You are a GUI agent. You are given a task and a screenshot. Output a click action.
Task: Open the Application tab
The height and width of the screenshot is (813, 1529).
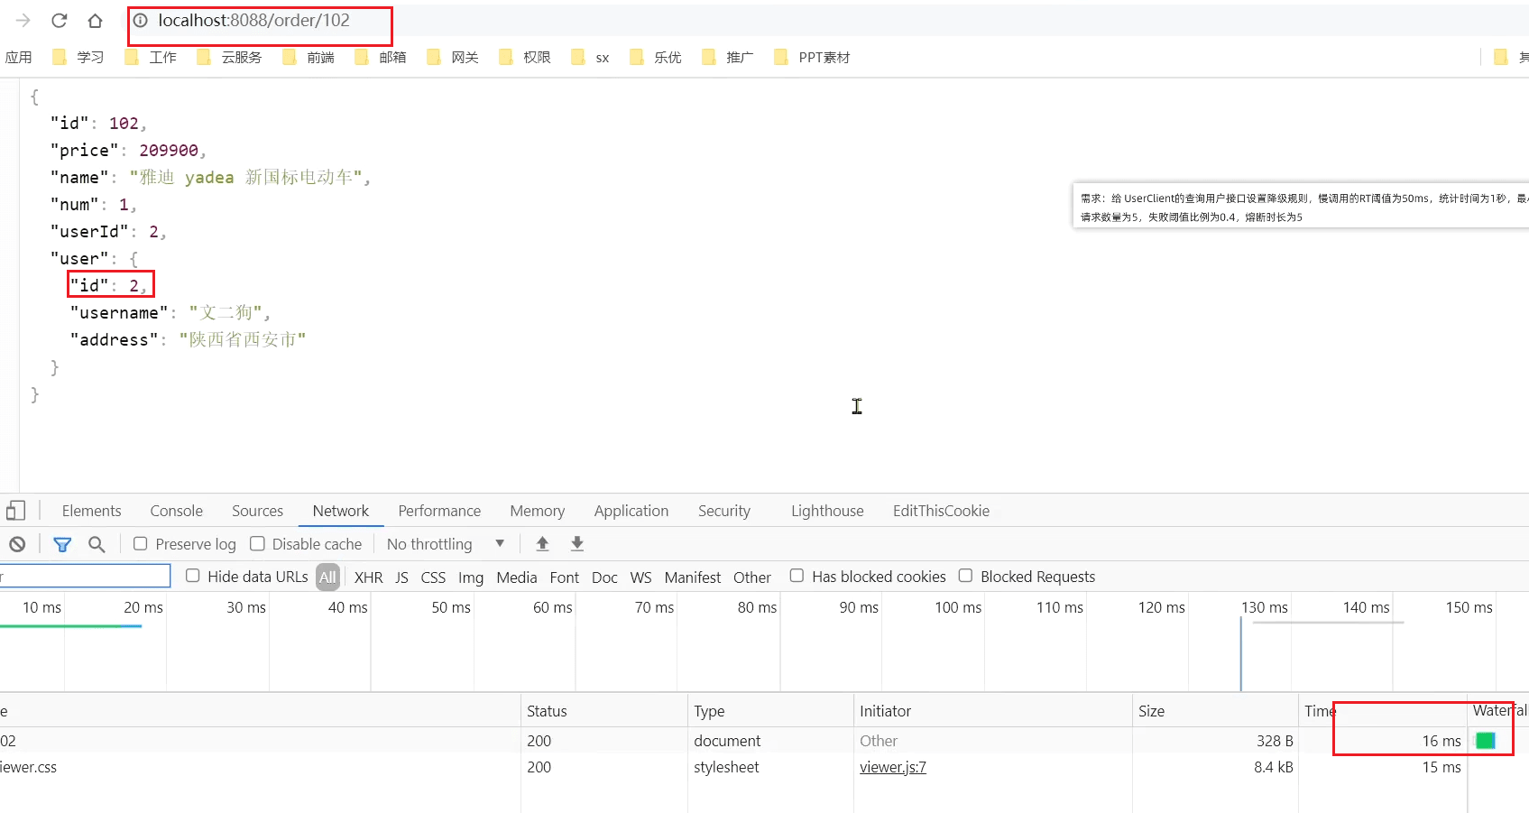click(631, 511)
